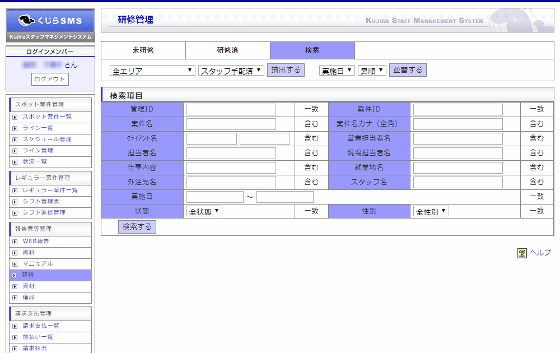Click arrow icon beside 前払い一覧
560x353 pixels.
(x=15, y=337)
